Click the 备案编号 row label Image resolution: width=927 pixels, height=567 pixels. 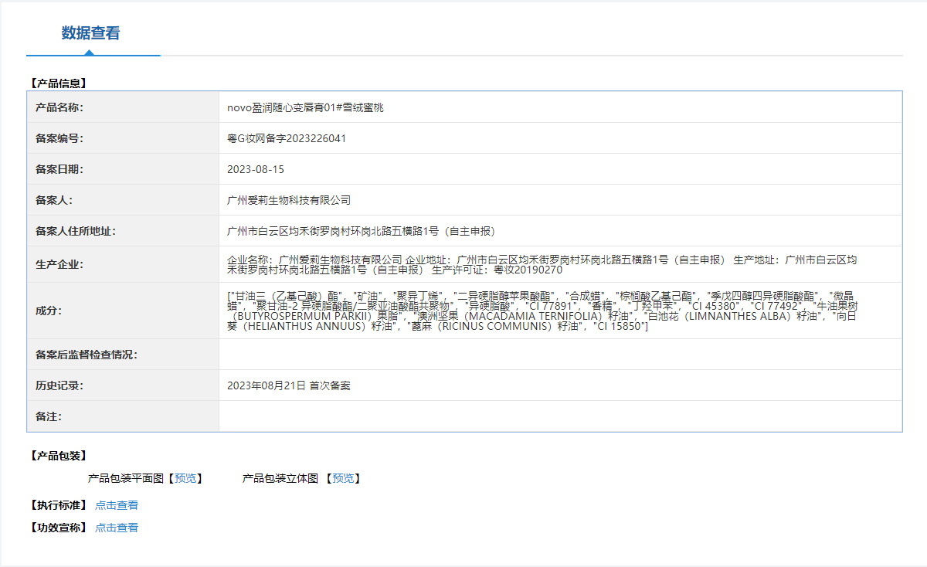59,138
